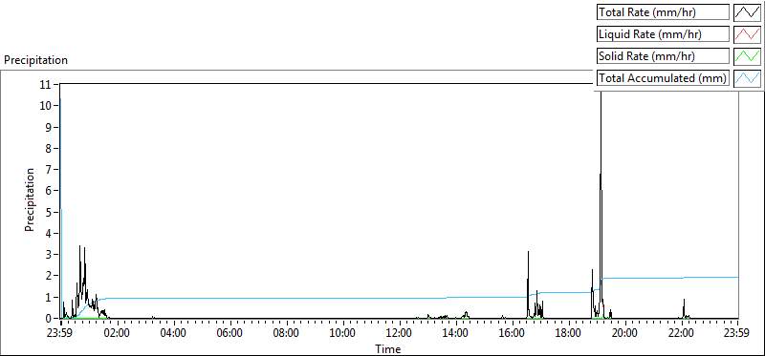Click the rightmost 23:59 time label
The height and width of the screenshot is (356, 765).
pos(737,334)
